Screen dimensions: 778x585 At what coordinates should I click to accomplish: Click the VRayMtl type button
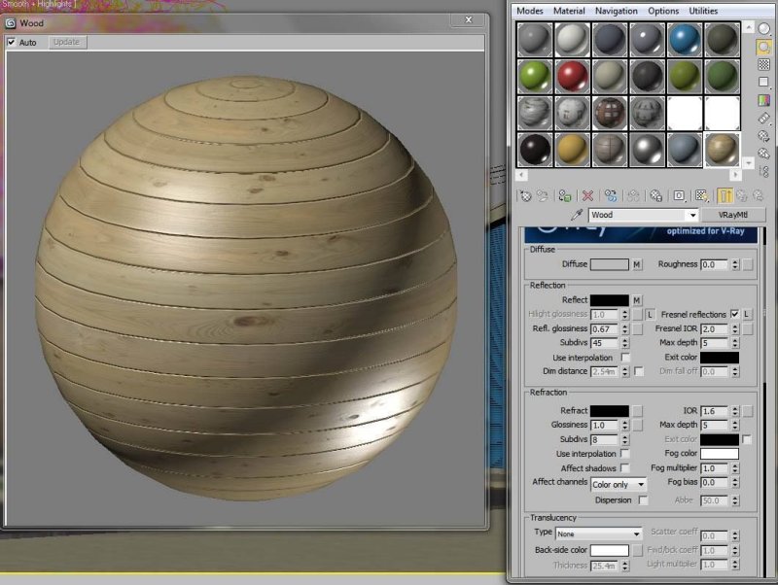pos(736,215)
